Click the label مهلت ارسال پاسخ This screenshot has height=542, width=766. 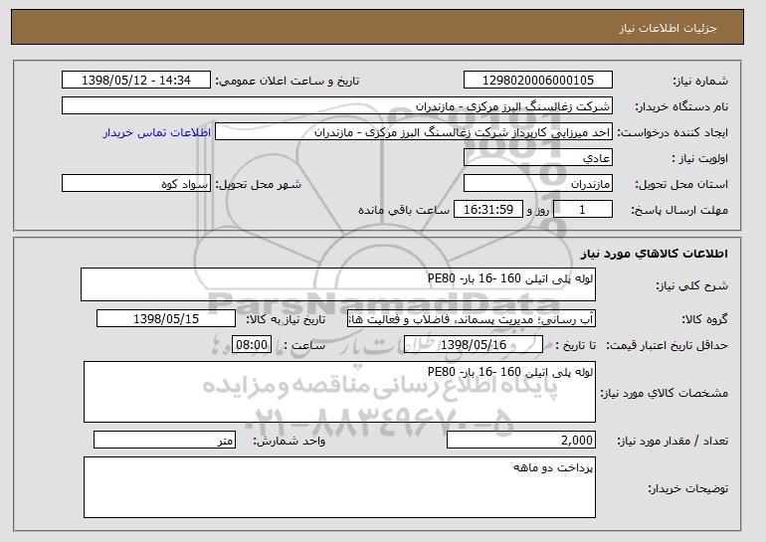679,210
